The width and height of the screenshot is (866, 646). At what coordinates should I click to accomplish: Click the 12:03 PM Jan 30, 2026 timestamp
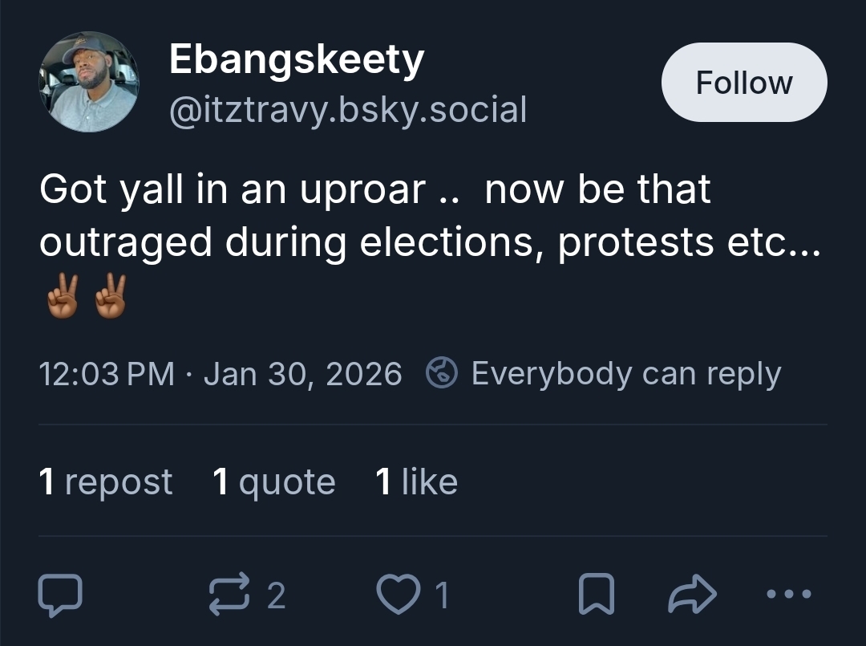(x=221, y=374)
